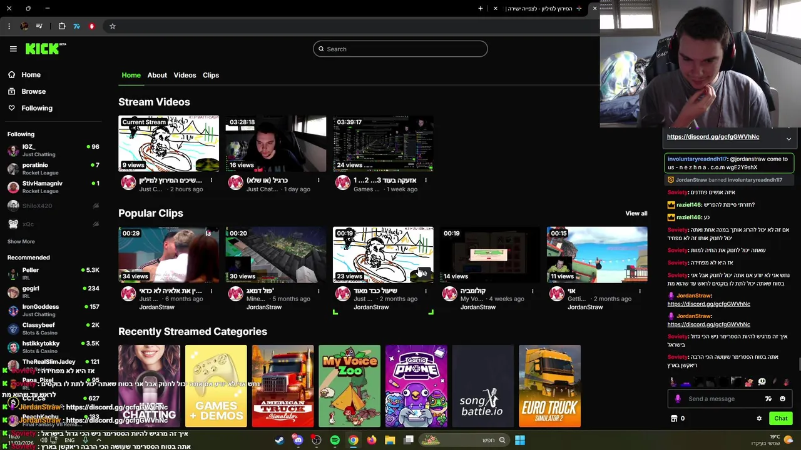Image resolution: width=801 pixels, height=450 pixels.
Task: Focus the Kick Search field
Action: (400, 49)
